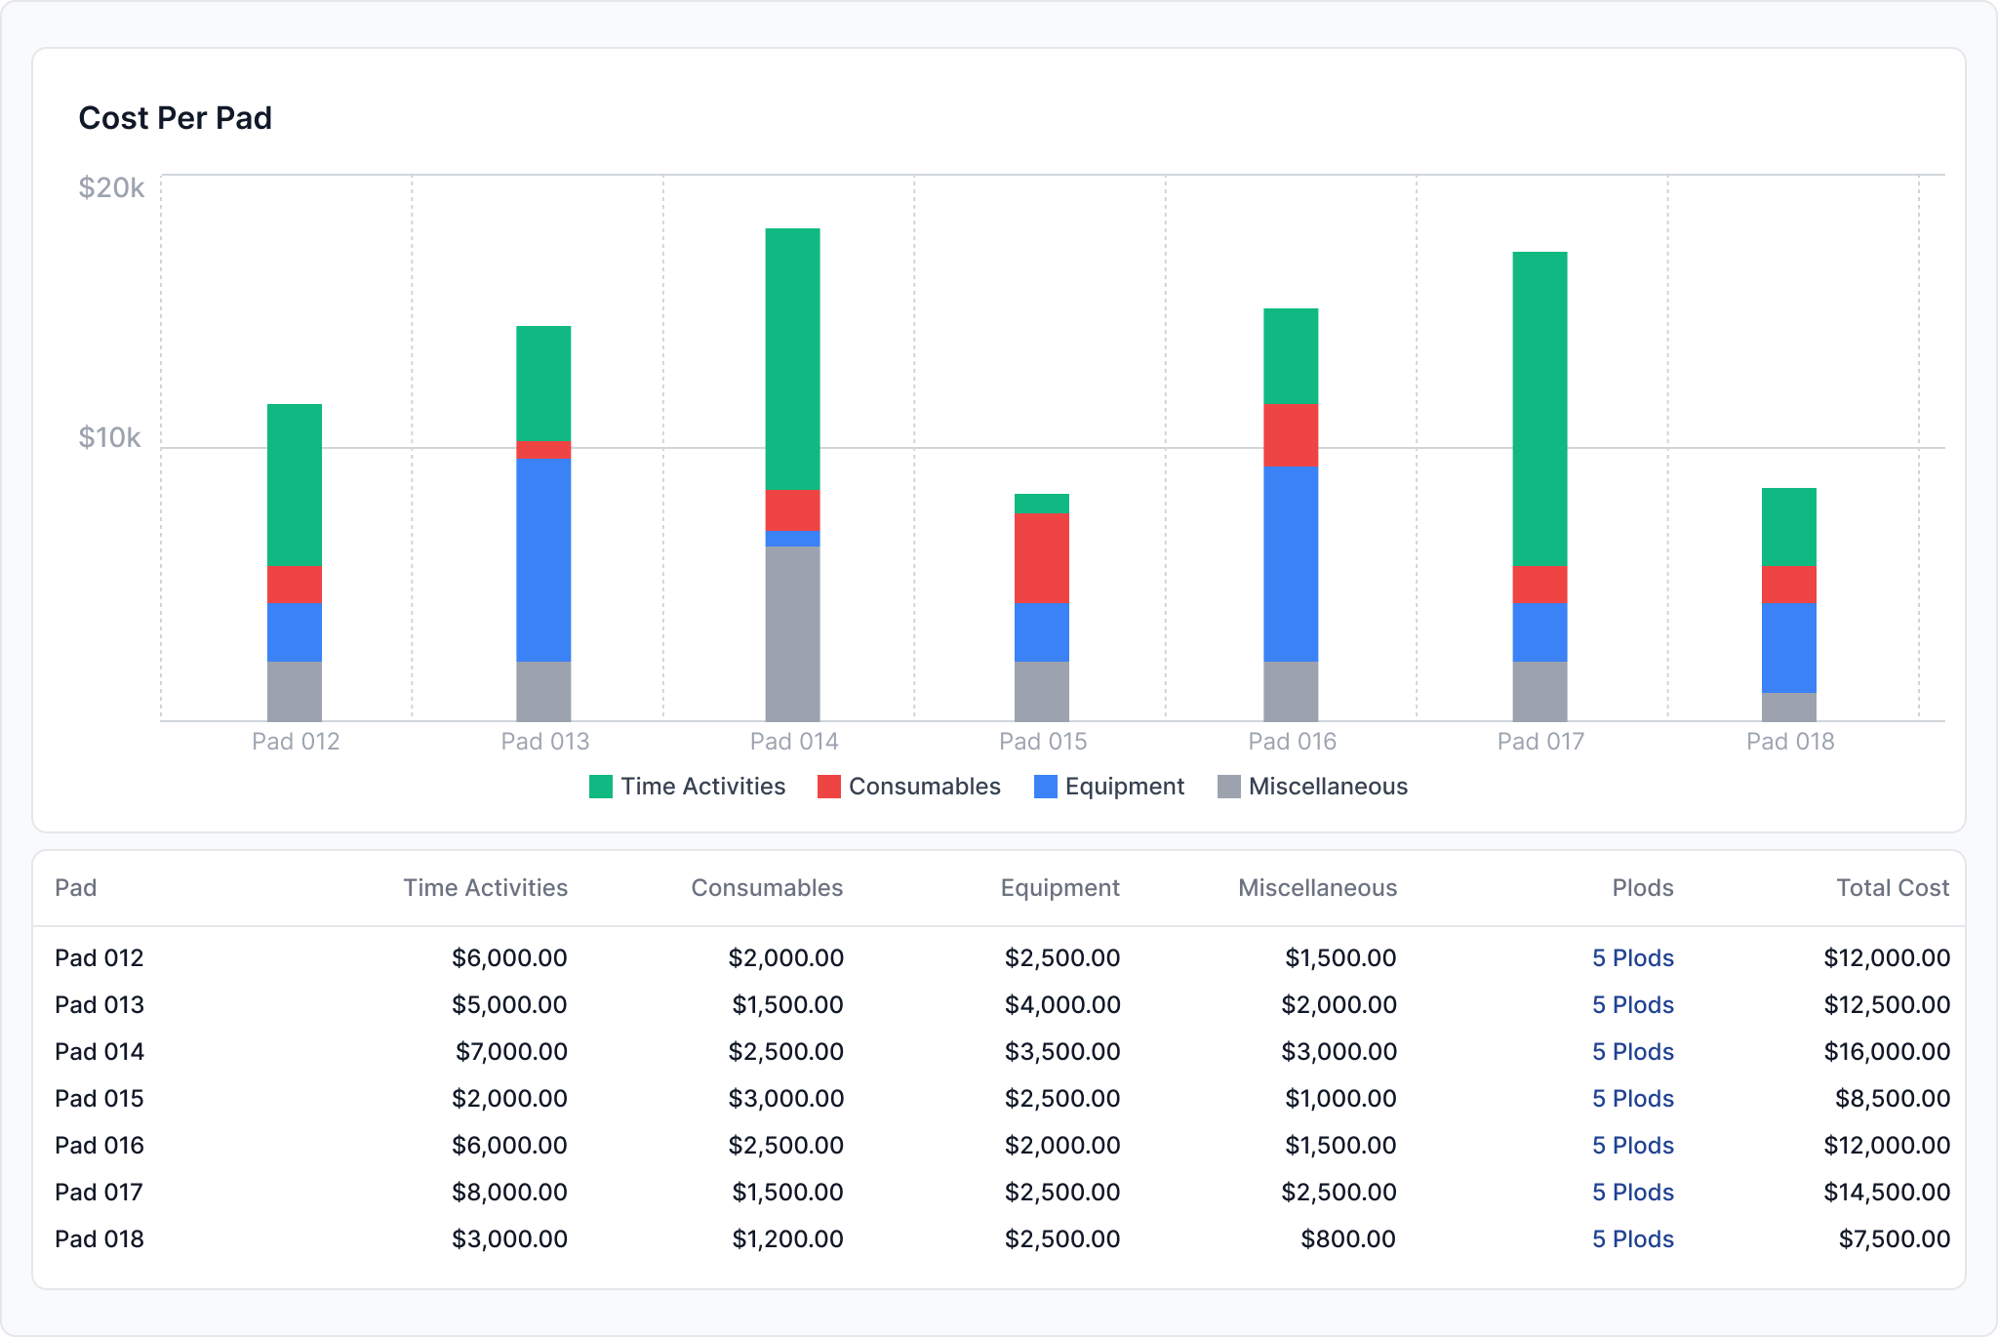The image size is (1998, 1337).
Task: Select the Pad 015 table row name
Action: click(100, 1099)
